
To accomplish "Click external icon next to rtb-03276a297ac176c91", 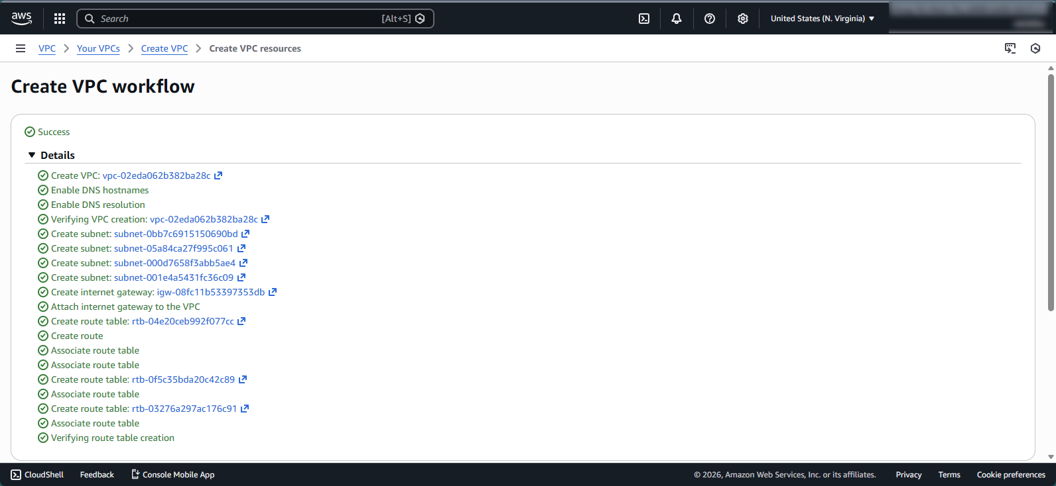I will [245, 409].
